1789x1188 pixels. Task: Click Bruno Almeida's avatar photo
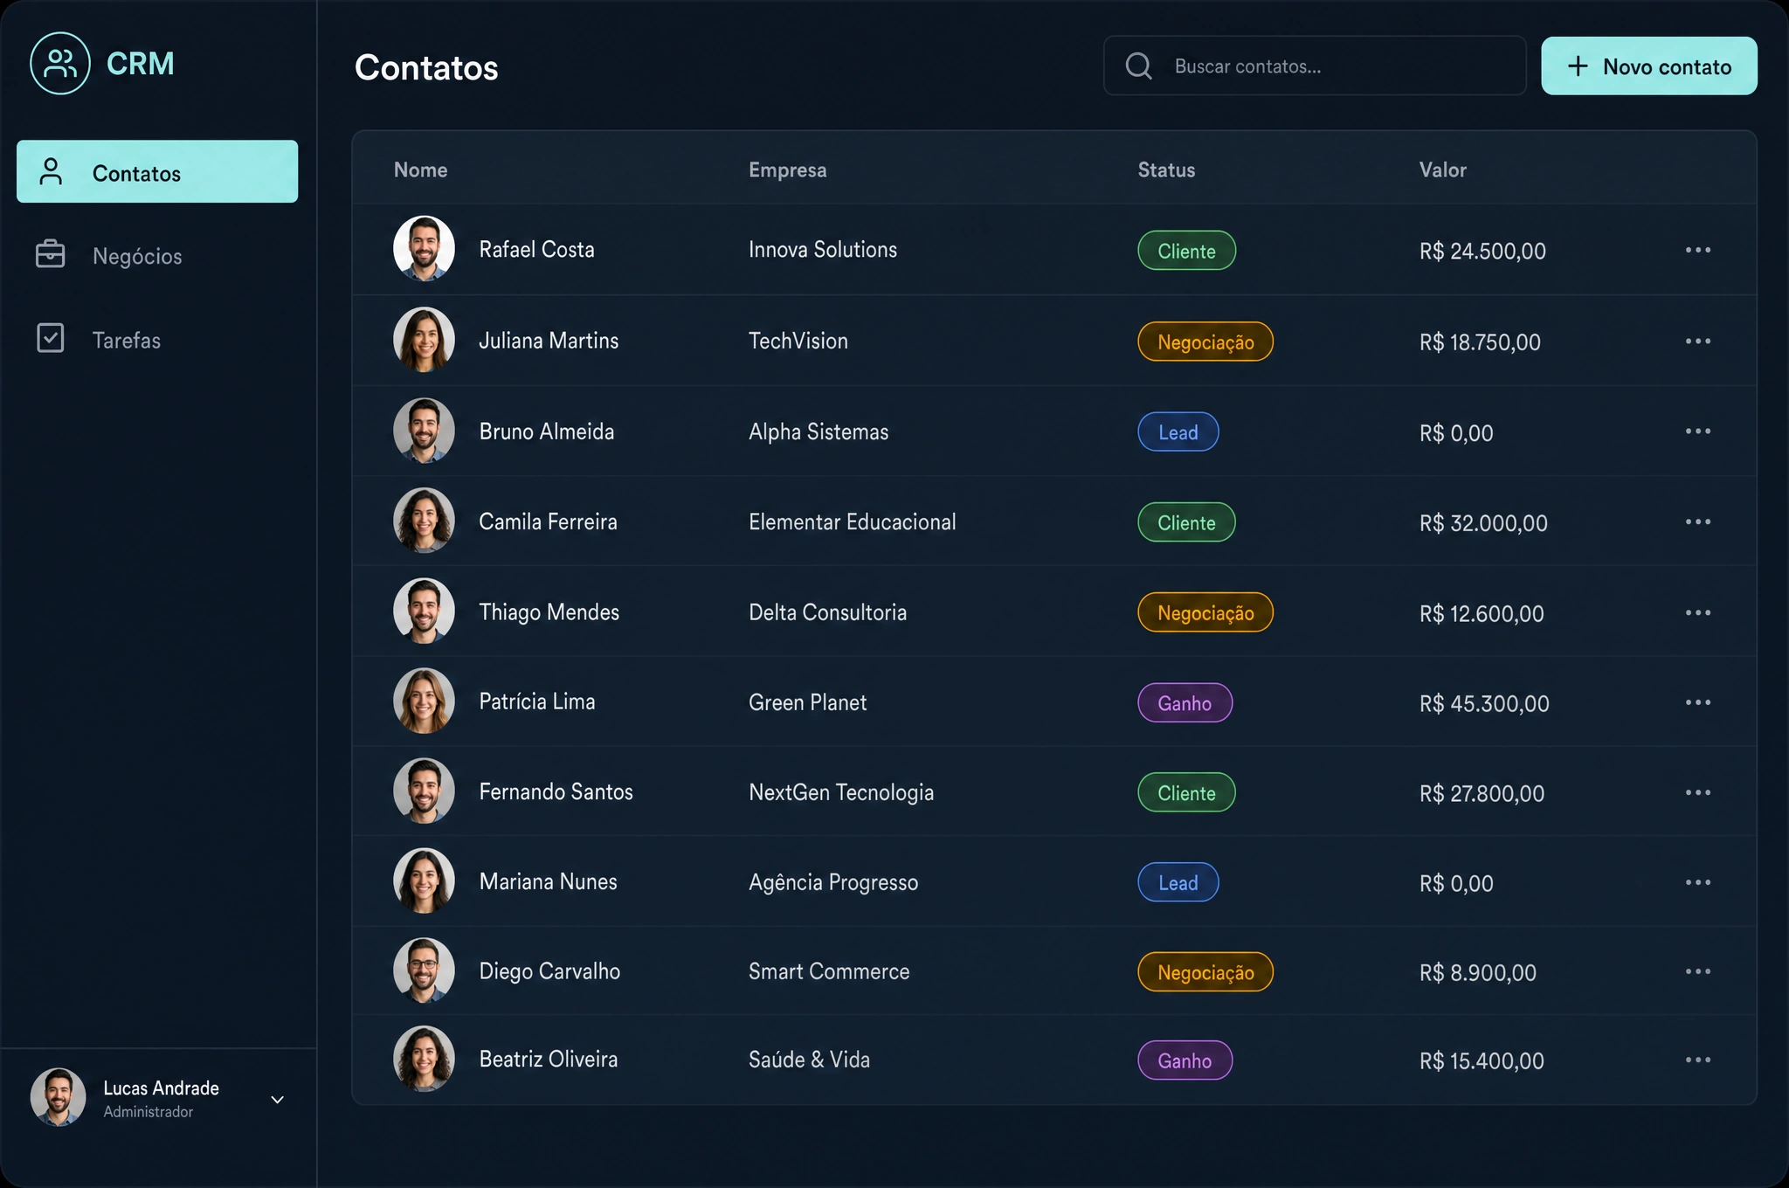point(424,431)
